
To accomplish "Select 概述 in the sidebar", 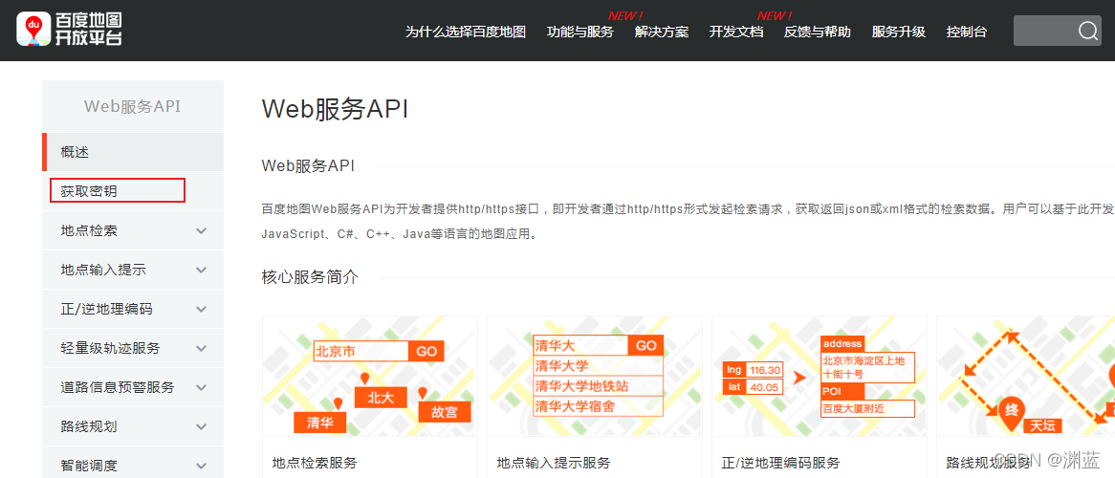I will (133, 151).
